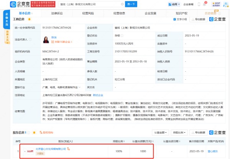
Task: Open the notification bell with red badge
Action: click(x=204, y=4)
